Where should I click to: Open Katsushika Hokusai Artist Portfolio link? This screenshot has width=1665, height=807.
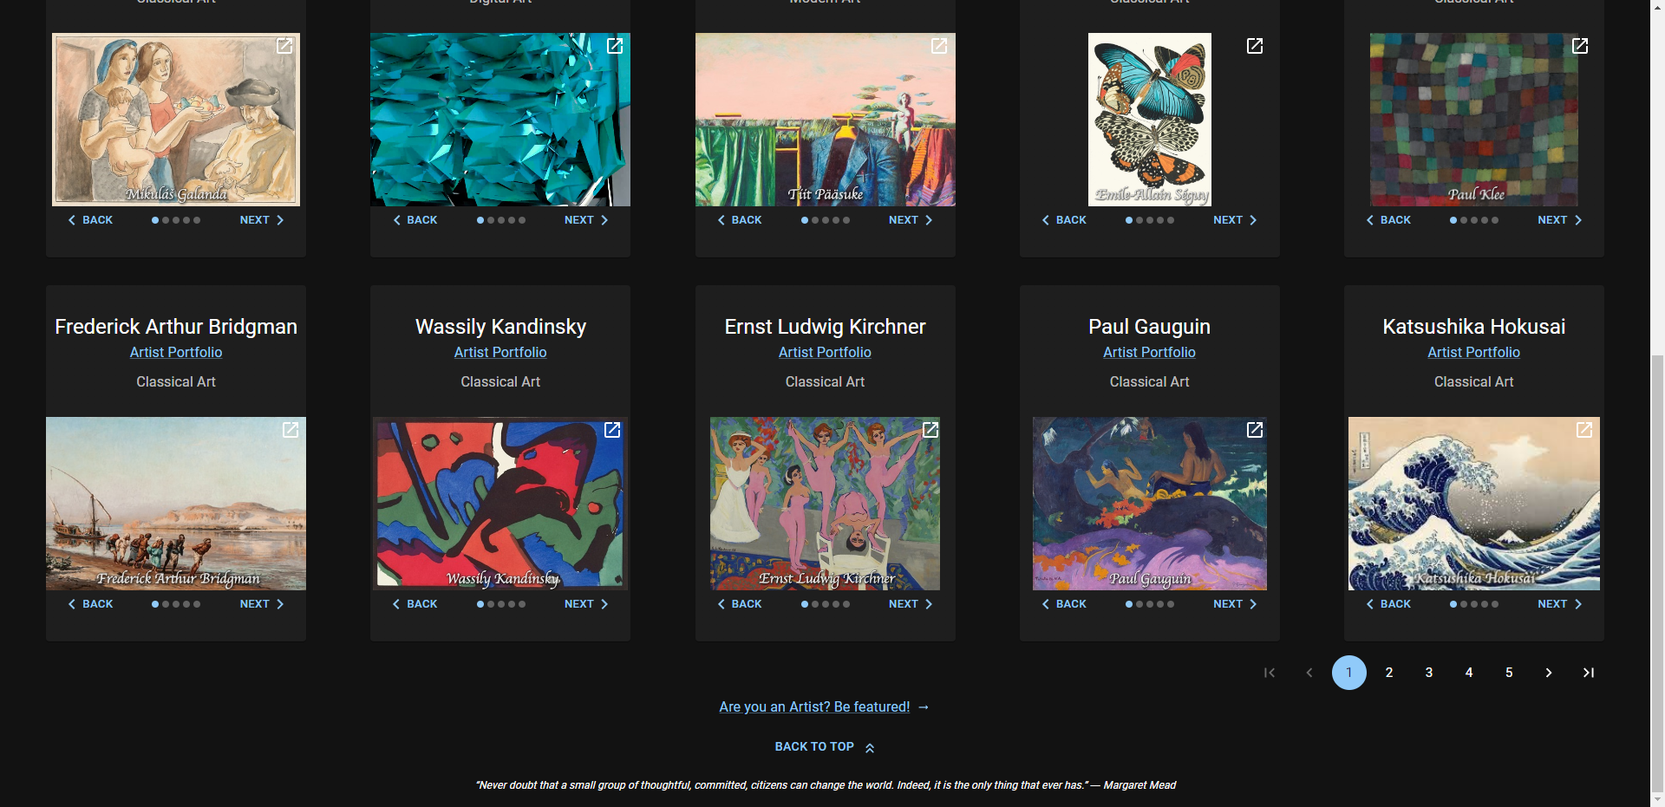coord(1473,352)
